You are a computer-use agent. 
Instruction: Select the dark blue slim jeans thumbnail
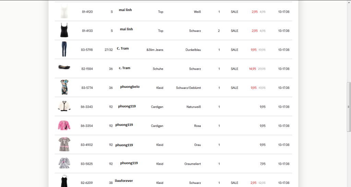point(64,49)
